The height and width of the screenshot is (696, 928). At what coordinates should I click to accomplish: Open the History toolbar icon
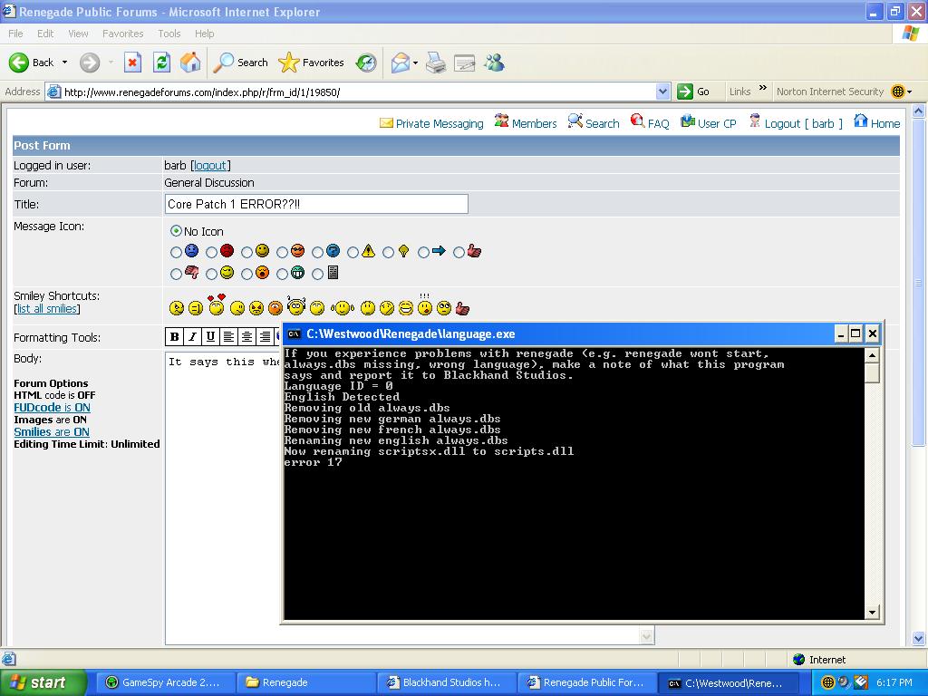point(366,63)
